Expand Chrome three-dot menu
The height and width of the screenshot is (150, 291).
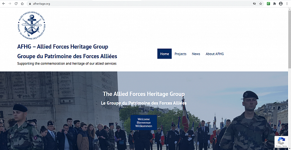[287, 4]
